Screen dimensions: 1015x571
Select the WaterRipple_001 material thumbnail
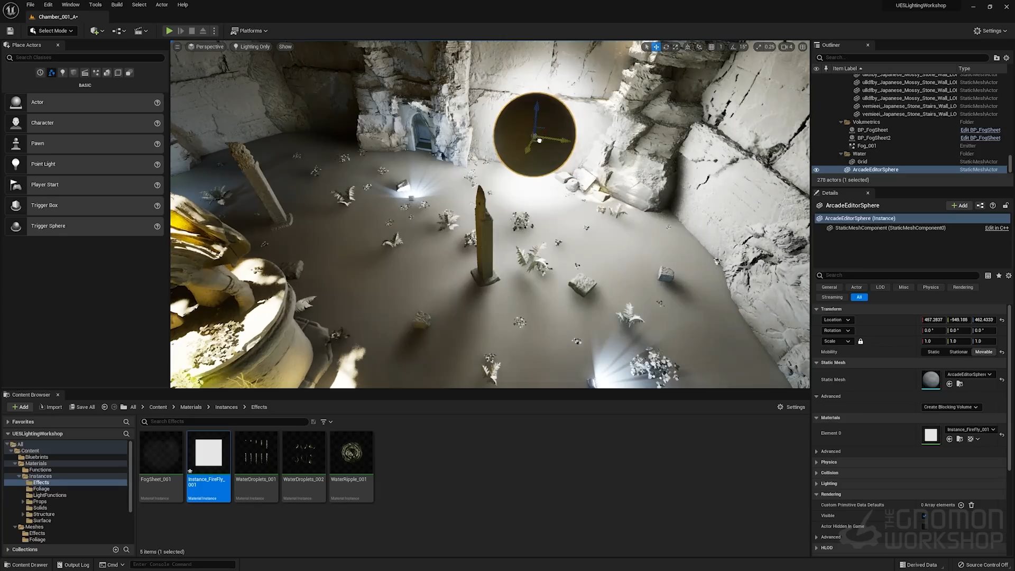pyautogui.click(x=352, y=453)
